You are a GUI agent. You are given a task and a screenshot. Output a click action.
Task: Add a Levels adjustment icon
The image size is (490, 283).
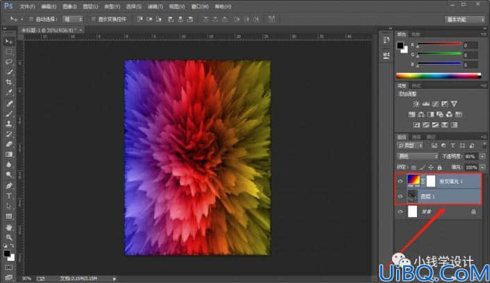[x=425, y=104]
